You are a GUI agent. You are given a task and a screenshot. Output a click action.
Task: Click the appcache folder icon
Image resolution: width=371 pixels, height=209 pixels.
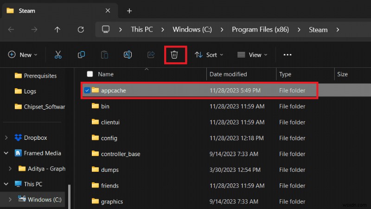[x=95, y=90]
